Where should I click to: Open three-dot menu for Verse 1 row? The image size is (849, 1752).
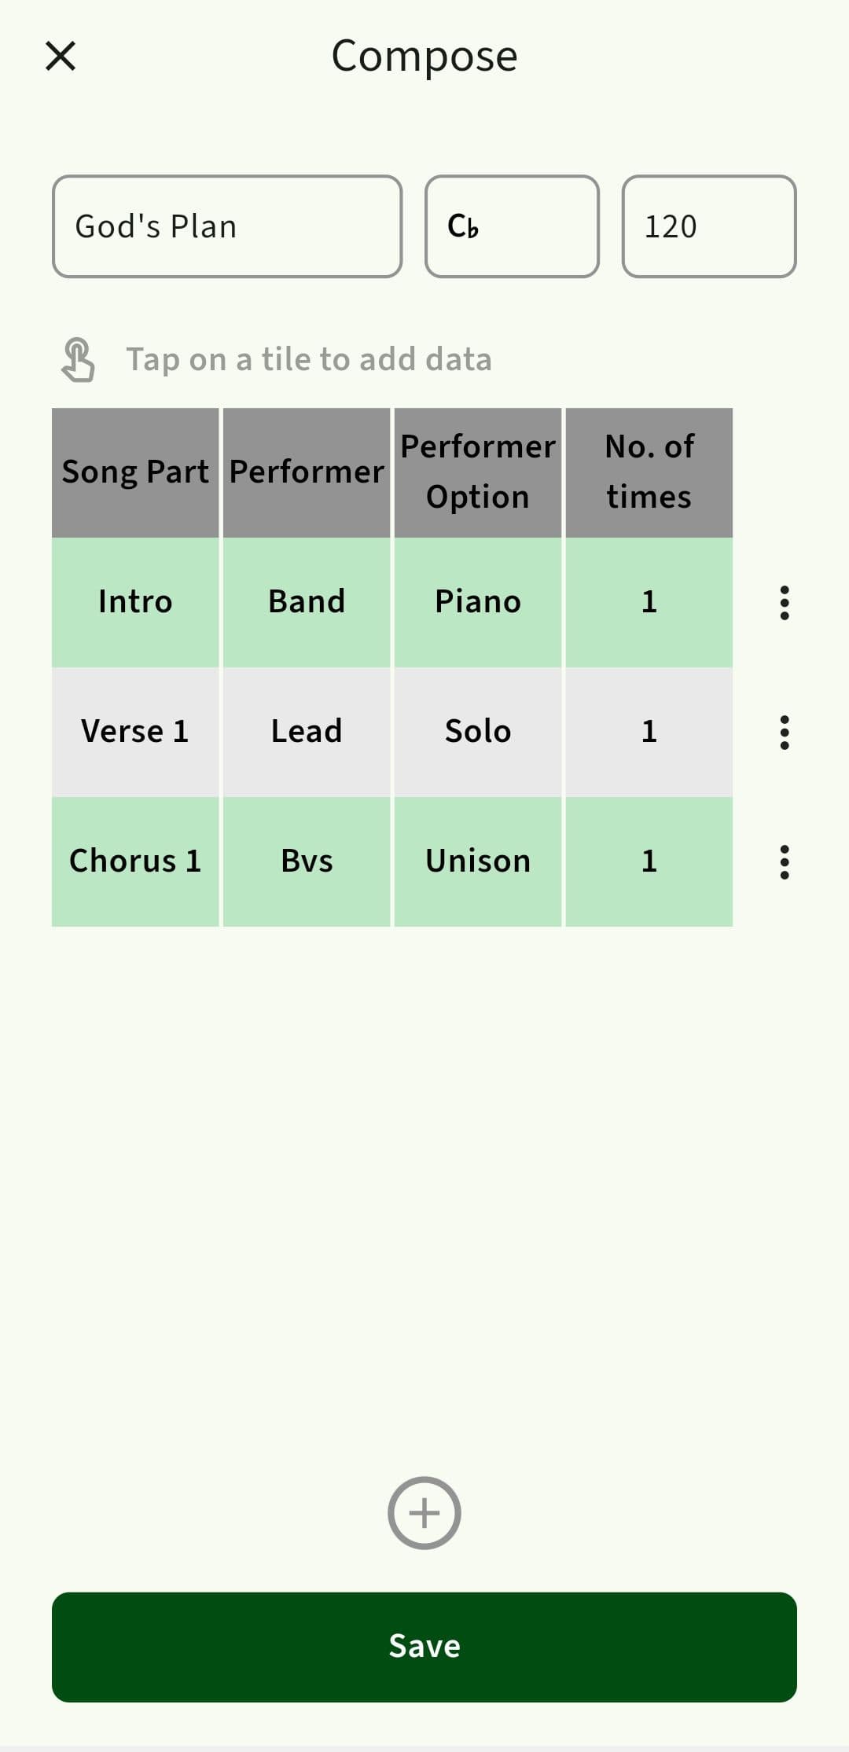(x=784, y=733)
